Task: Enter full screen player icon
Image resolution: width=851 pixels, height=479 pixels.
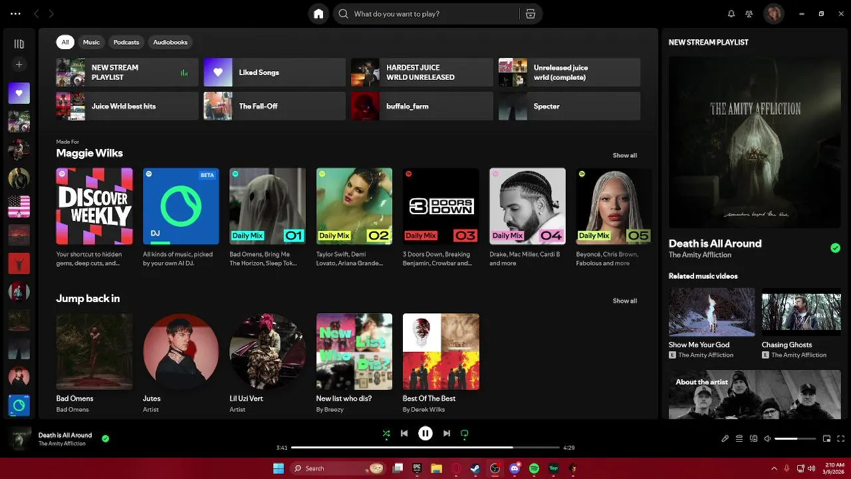Action: [841, 438]
